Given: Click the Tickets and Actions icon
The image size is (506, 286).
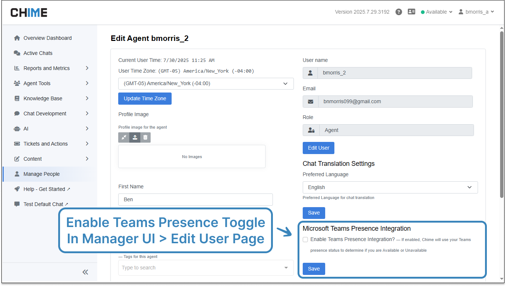Looking at the screenshot, I should tap(17, 144).
